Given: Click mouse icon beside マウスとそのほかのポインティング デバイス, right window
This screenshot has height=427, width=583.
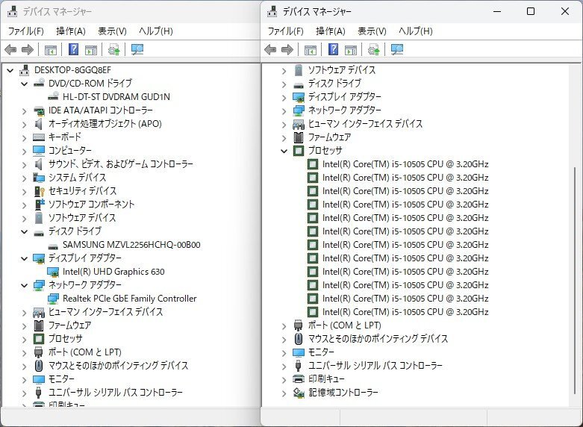Looking at the screenshot, I should pyautogui.click(x=299, y=339).
